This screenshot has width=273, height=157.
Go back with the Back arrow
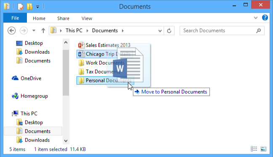tap(11, 31)
